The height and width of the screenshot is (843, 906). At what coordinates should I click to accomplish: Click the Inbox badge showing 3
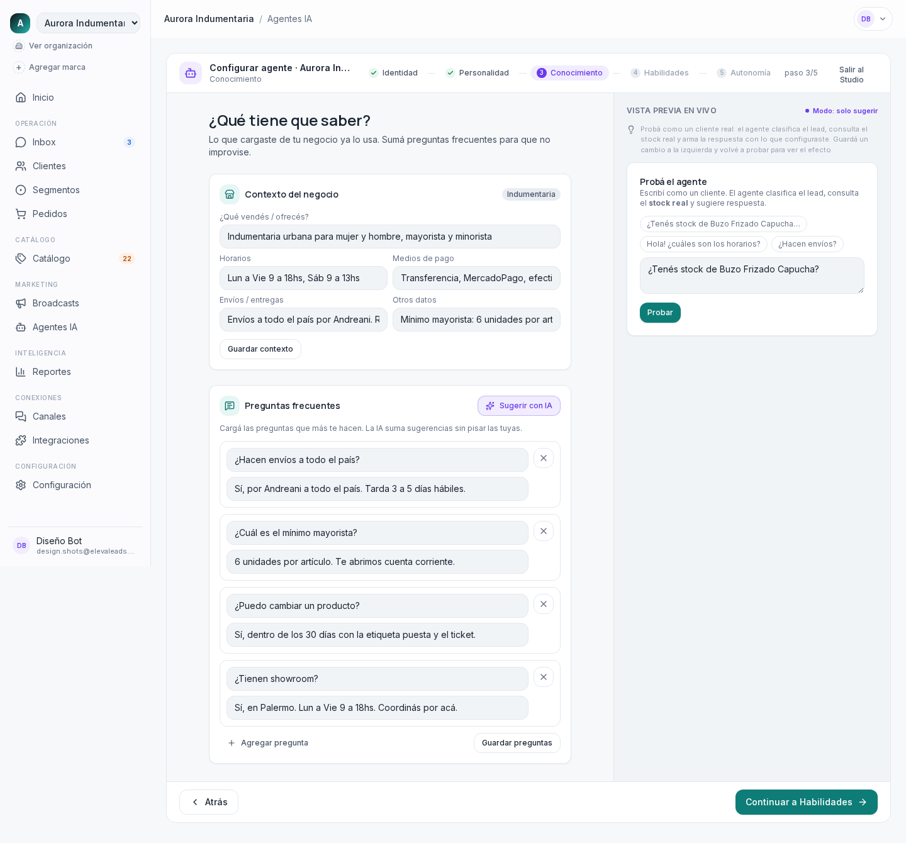pyautogui.click(x=129, y=142)
